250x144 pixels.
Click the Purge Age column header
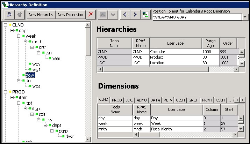click(x=210, y=43)
